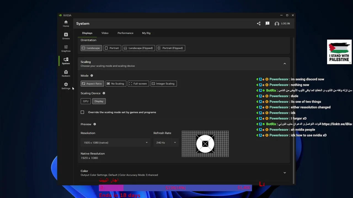Click the linktr.ee link in chat overlay
Screen dimensions: 353x198
coord(337,124)
